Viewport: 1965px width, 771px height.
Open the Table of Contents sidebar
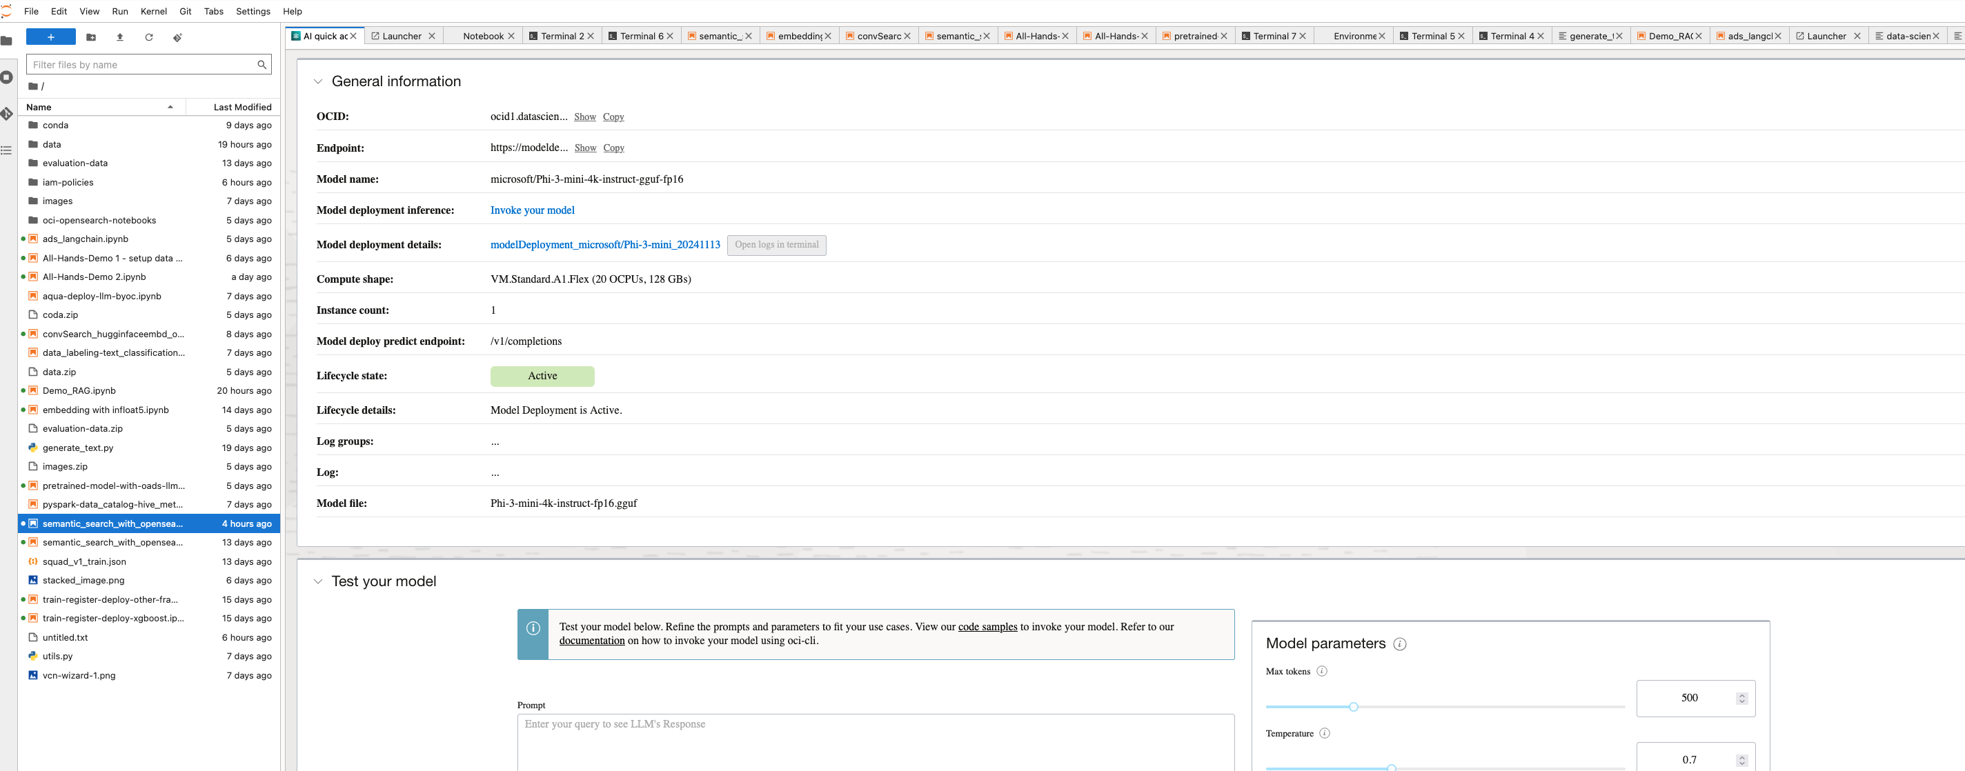(7, 150)
